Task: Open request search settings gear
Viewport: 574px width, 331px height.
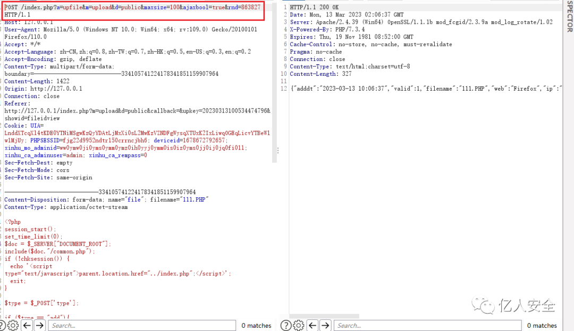Action: [x=13, y=325]
